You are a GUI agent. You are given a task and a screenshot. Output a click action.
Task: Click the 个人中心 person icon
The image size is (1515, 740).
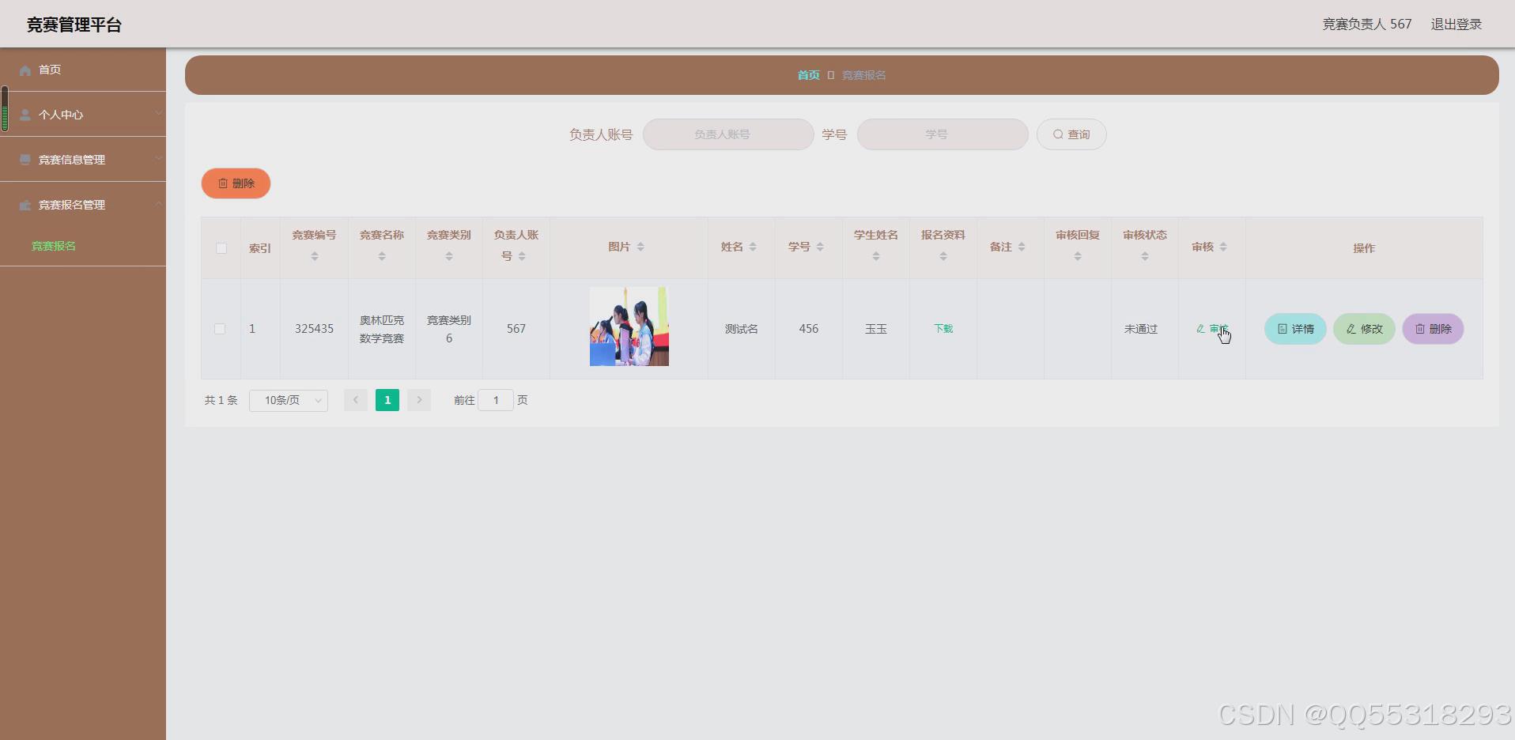coord(25,114)
